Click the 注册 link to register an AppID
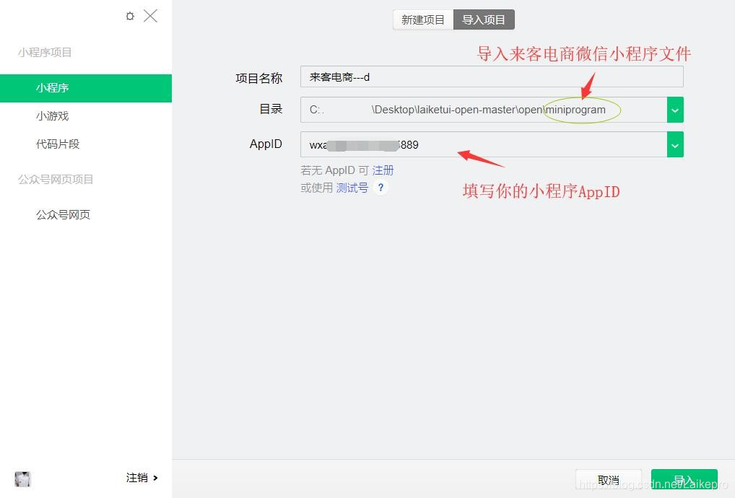The image size is (735, 498). point(383,170)
